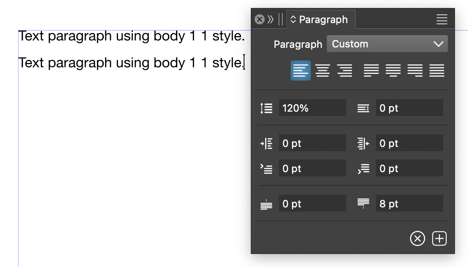This screenshot has width=468, height=267.
Task: Select the Paragraph panel tab
Action: (321, 20)
